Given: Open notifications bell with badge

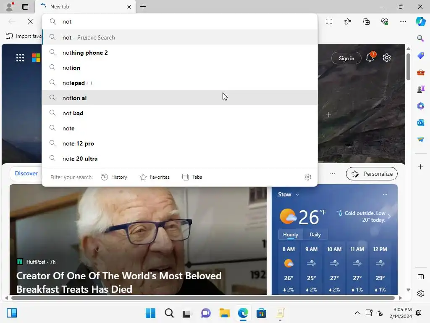Looking at the screenshot, I should click(370, 57).
